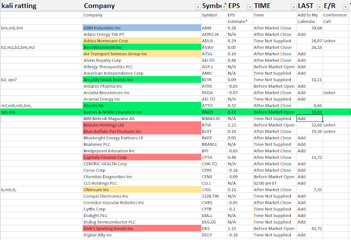Open Listen link for Blue Buffalo Pet Products
The image size is (351, 240).
click(330, 132)
